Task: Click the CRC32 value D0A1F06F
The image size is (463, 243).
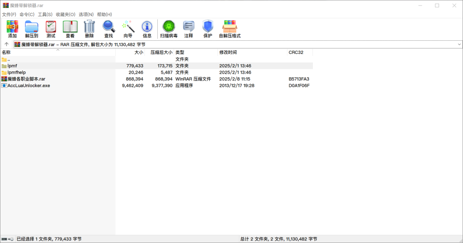Action: coord(299,86)
